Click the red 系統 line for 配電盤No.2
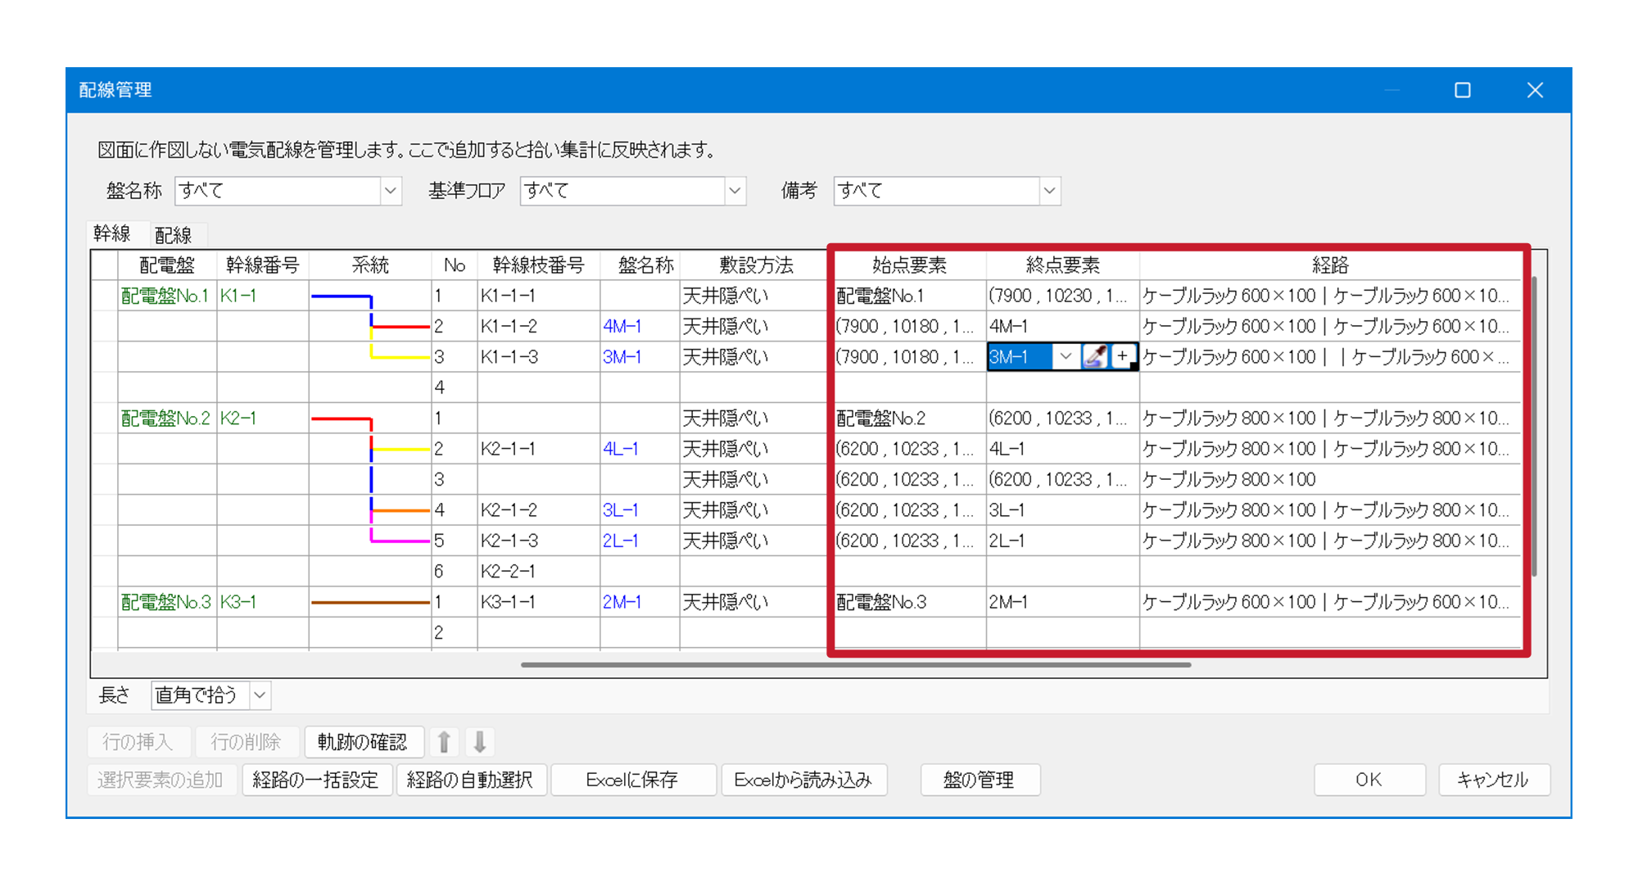1638x887 pixels. [x=340, y=418]
